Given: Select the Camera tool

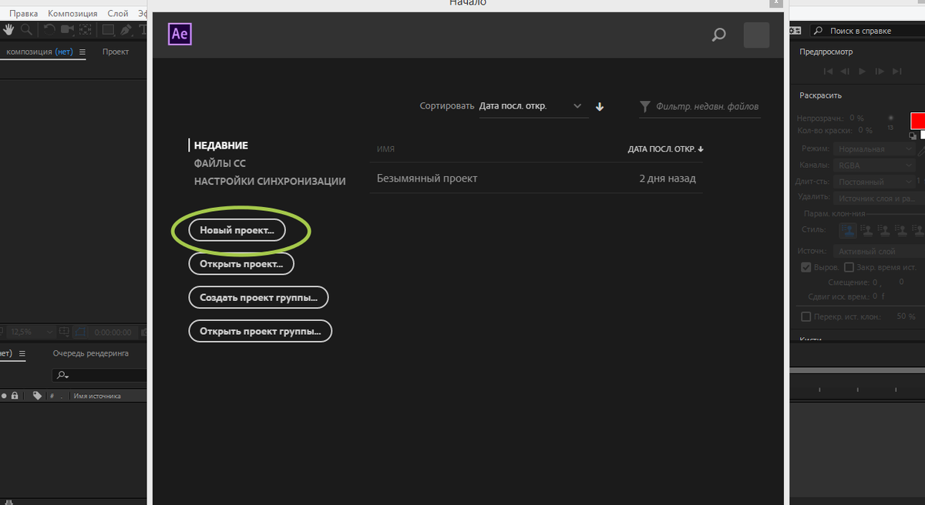Looking at the screenshot, I should [x=67, y=29].
